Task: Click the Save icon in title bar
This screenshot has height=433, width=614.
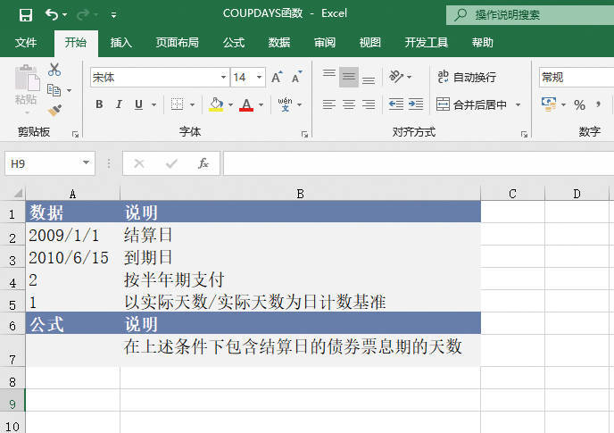Action: tap(26, 15)
